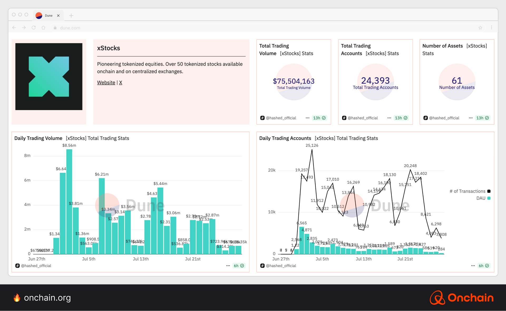506x311 pixels.
Task: Click the xStocks logo image
Action: [49, 77]
